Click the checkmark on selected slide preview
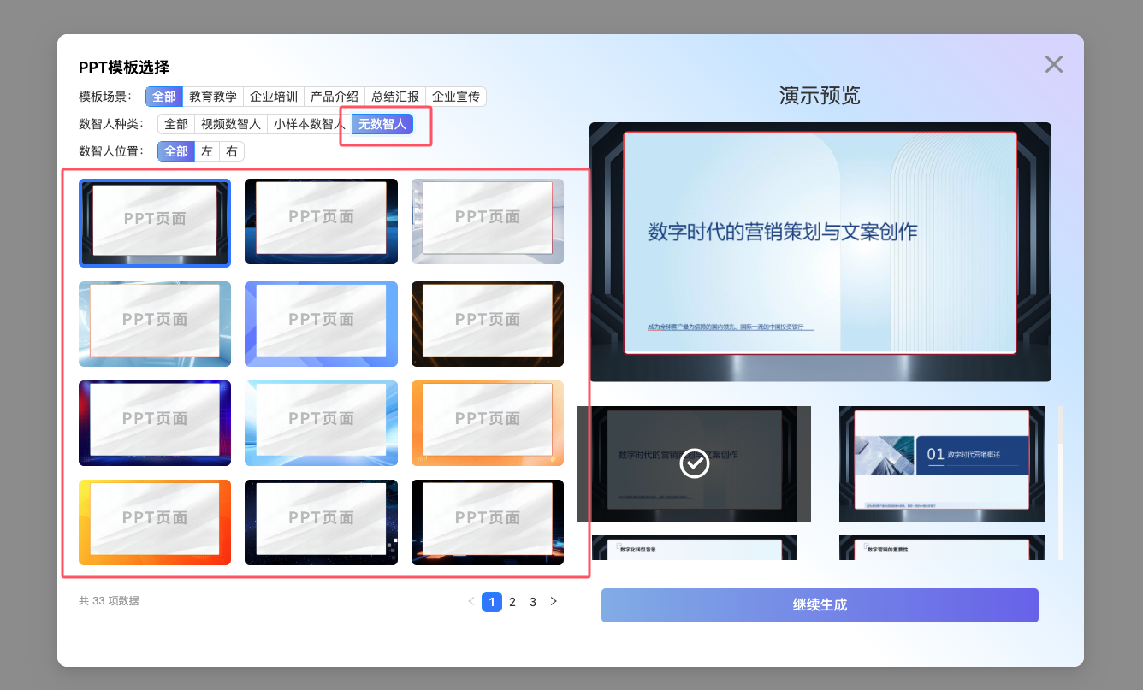The width and height of the screenshot is (1143, 690). click(694, 463)
